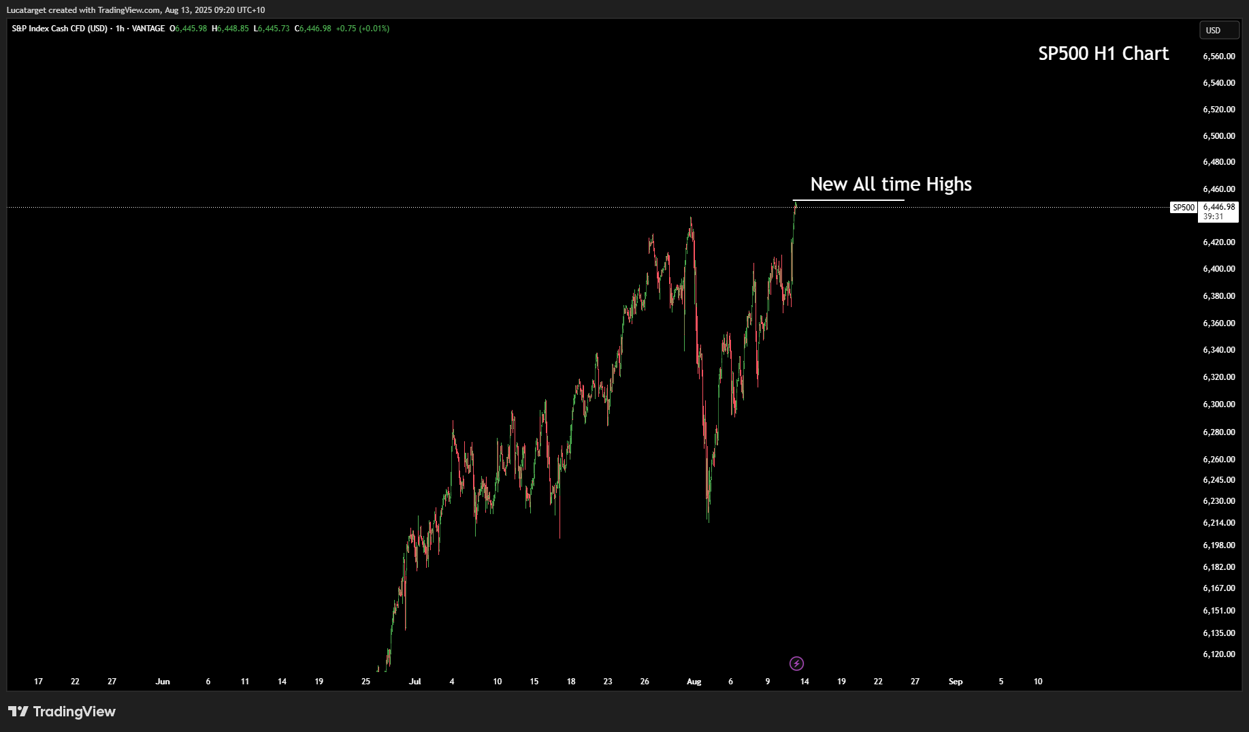
Task: Click the +0.75 (+0.01%) change value
Action: pyautogui.click(x=362, y=29)
